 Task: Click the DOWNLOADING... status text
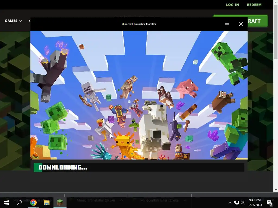[63, 167]
